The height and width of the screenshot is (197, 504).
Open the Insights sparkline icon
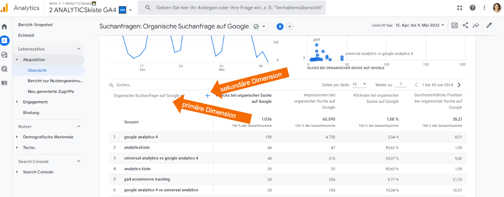[476, 25]
